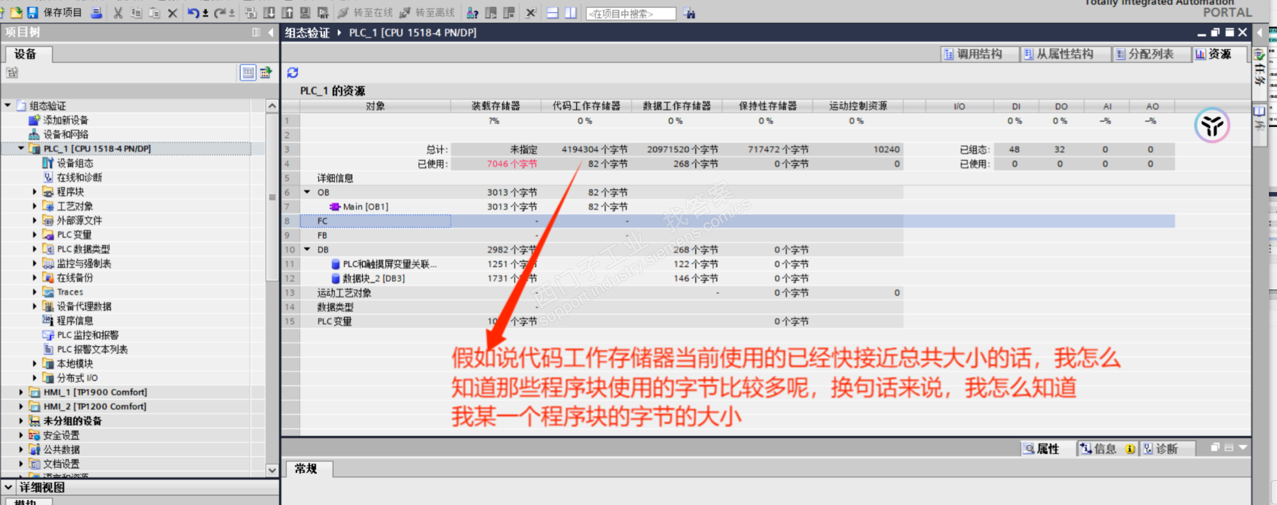Click the split editor horizontally icon
This screenshot has height=505, width=1277.
tap(553, 12)
